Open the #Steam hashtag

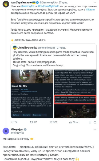(x=90, y=10)
